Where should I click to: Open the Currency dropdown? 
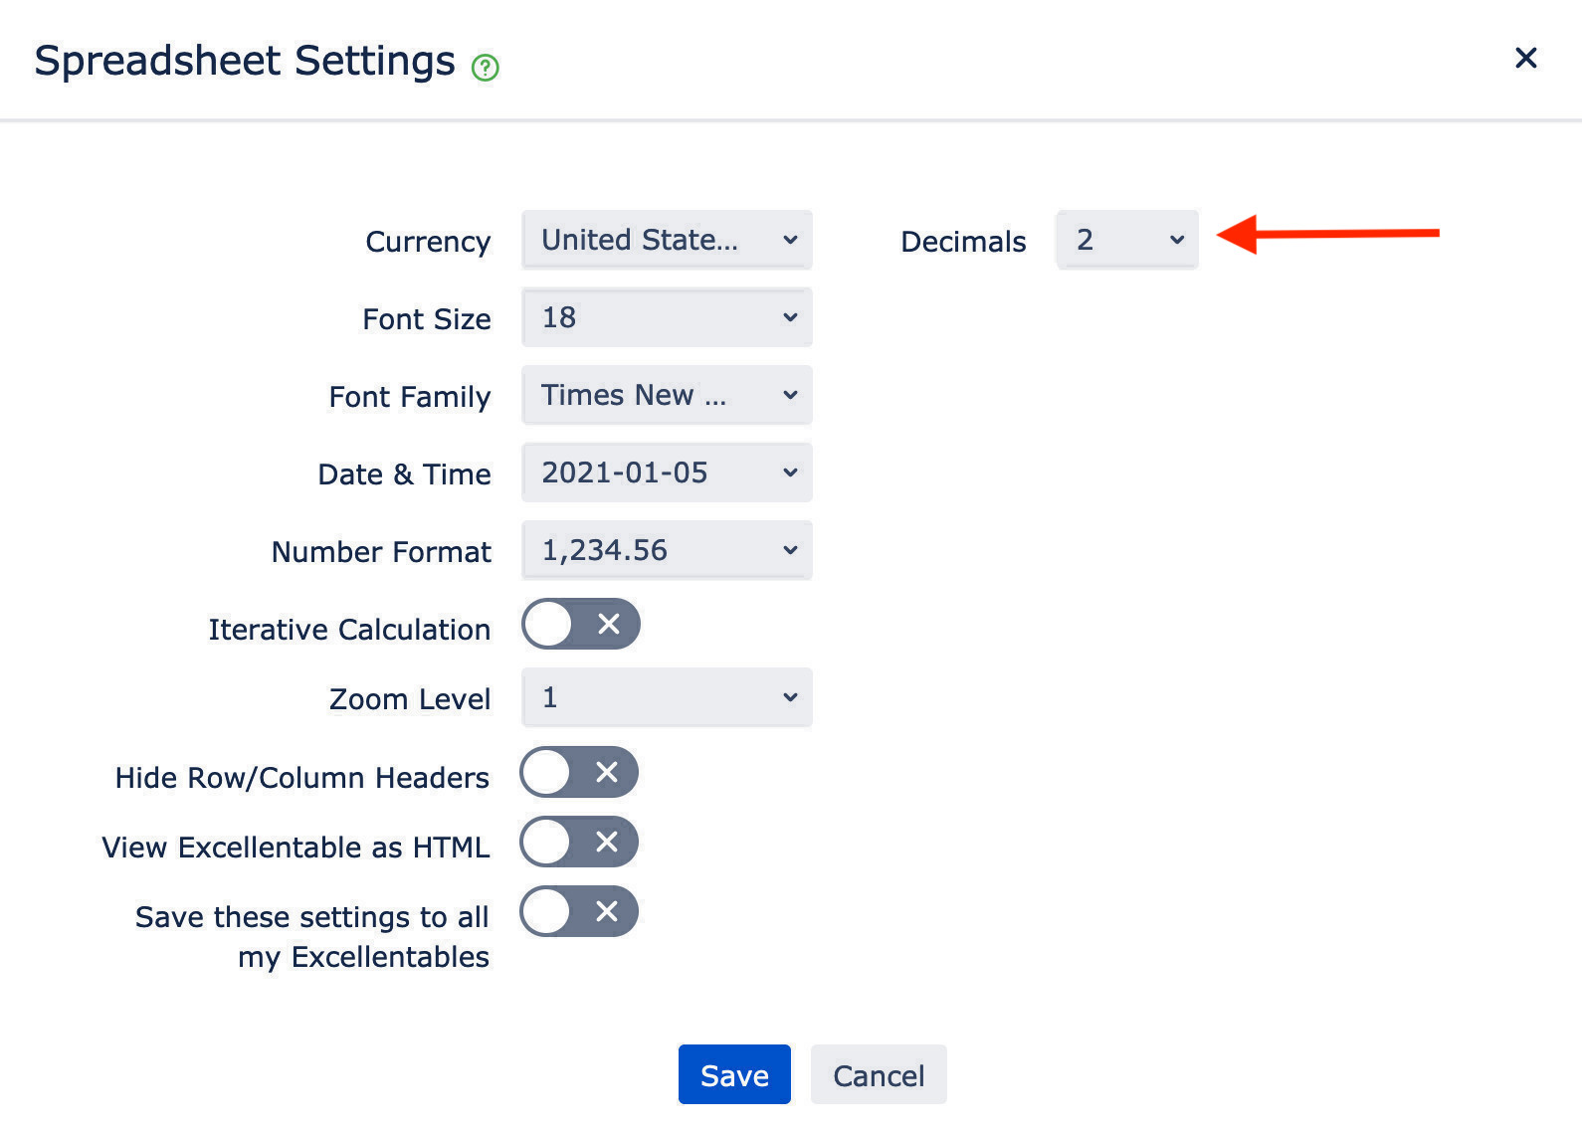pyautogui.click(x=667, y=240)
